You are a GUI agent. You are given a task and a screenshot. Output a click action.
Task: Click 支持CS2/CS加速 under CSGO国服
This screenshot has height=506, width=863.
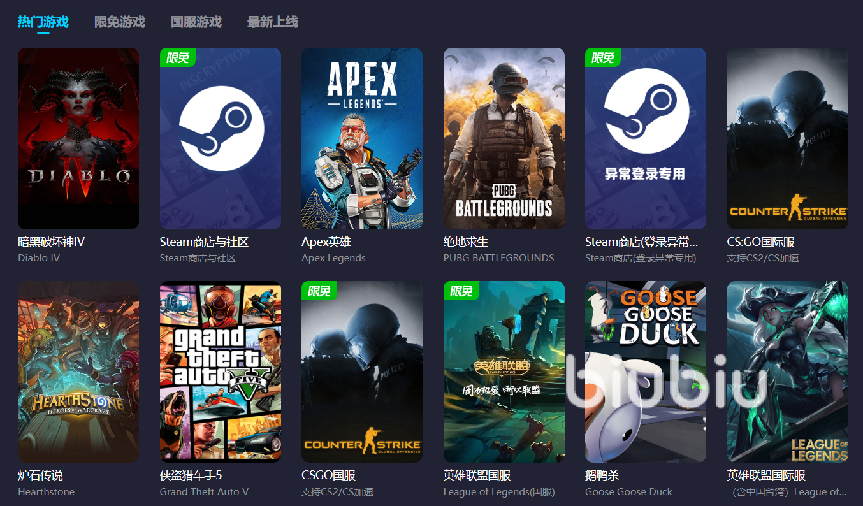(337, 491)
